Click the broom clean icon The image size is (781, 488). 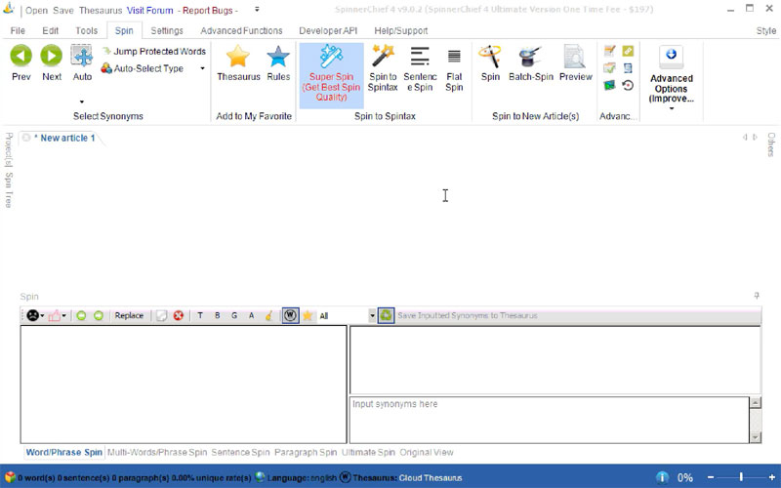pyautogui.click(x=268, y=315)
